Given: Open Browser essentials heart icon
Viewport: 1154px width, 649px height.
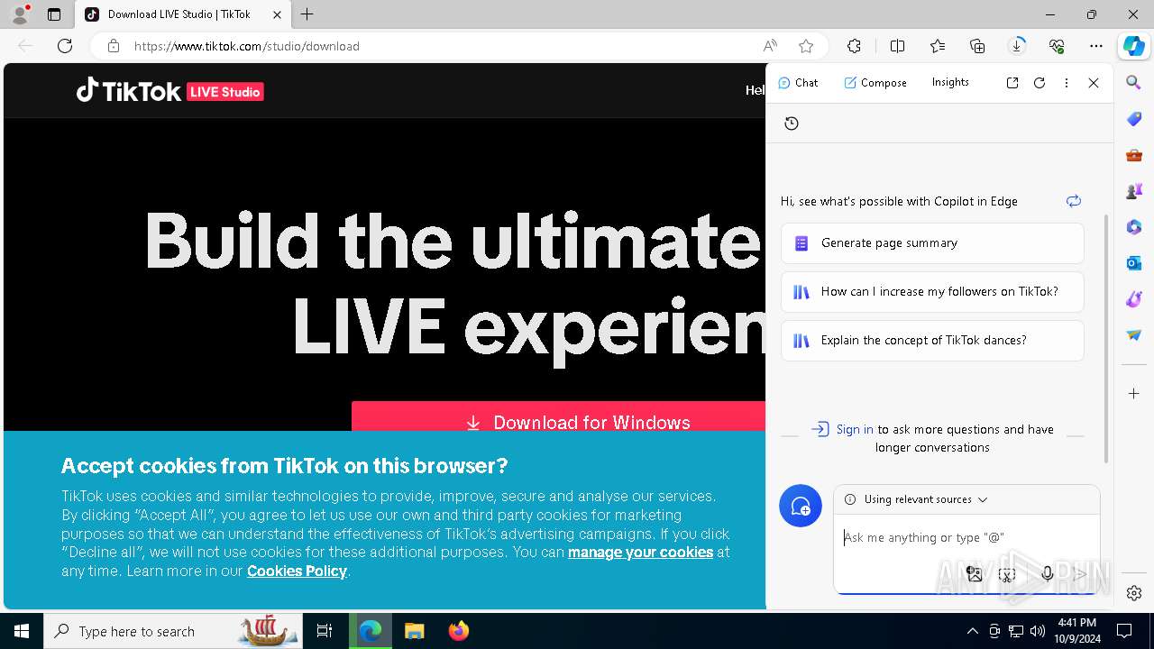Looking at the screenshot, I should (1057, 46).
